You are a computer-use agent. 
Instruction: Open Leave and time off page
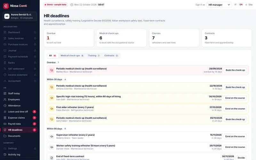(x=20, y=112)
